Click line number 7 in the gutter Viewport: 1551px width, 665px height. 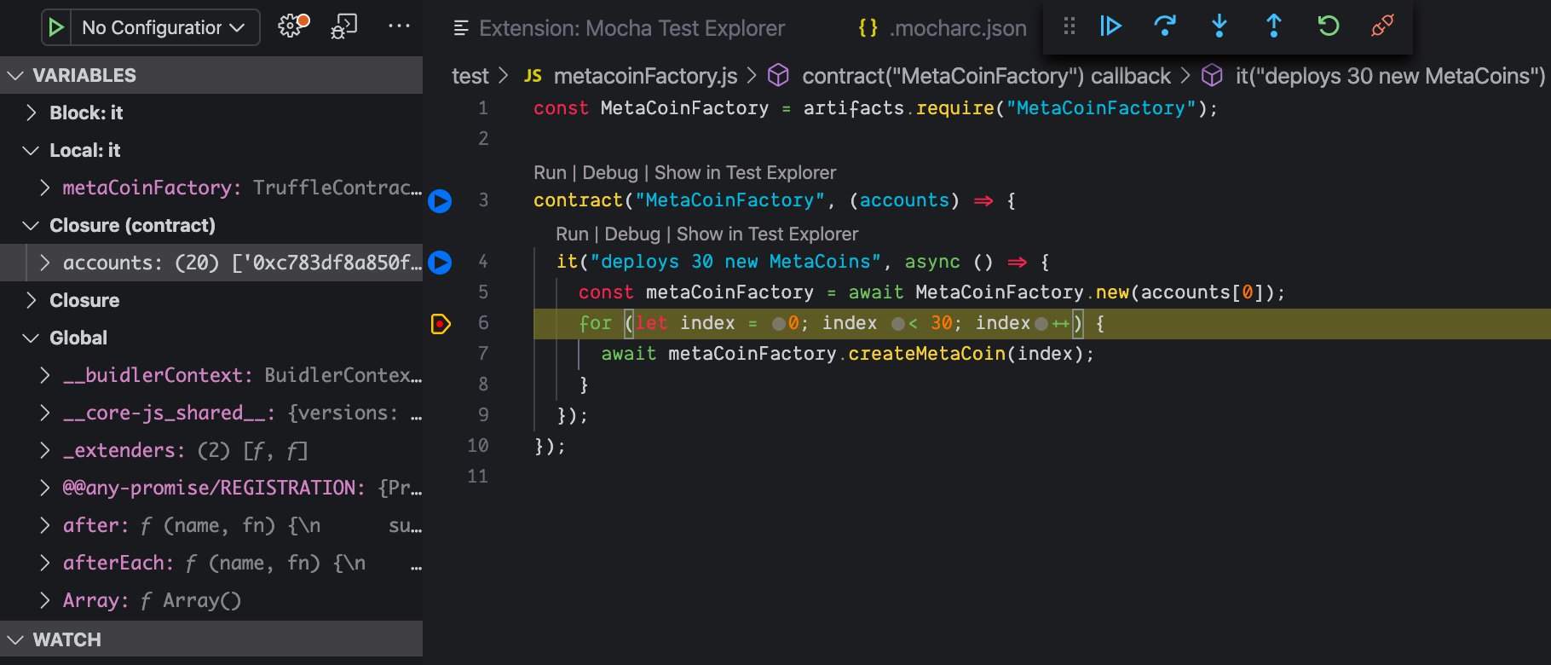pos(483,353)
